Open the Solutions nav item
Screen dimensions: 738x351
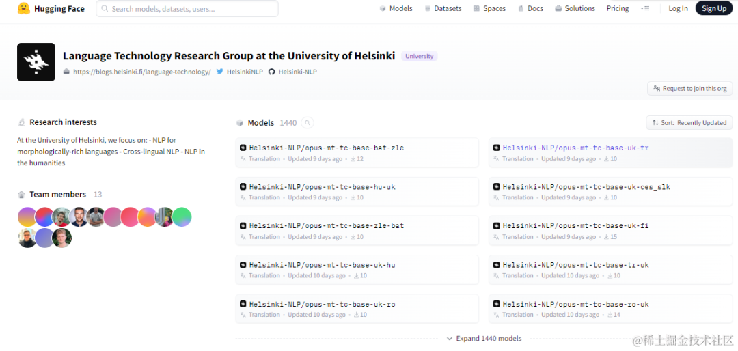[x=575, y=8]
